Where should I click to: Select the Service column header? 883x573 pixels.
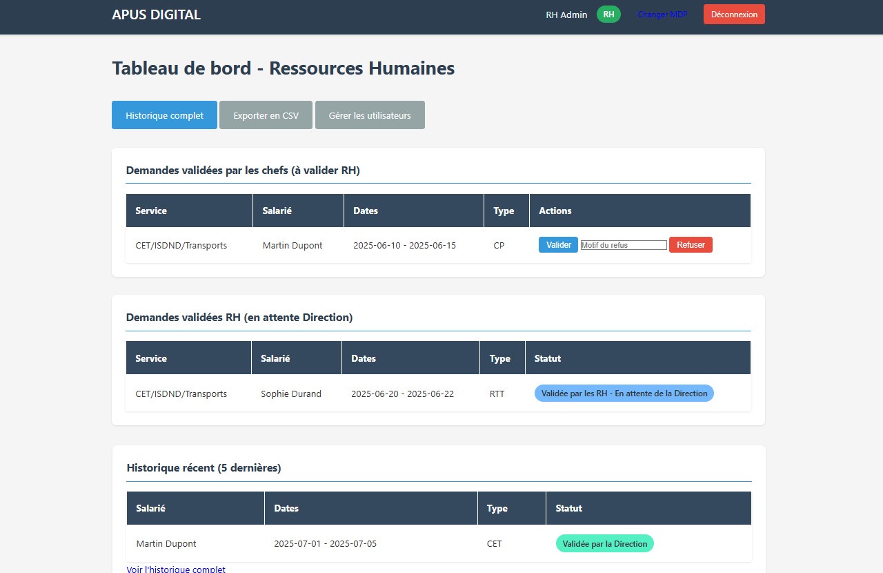point(150,211)
